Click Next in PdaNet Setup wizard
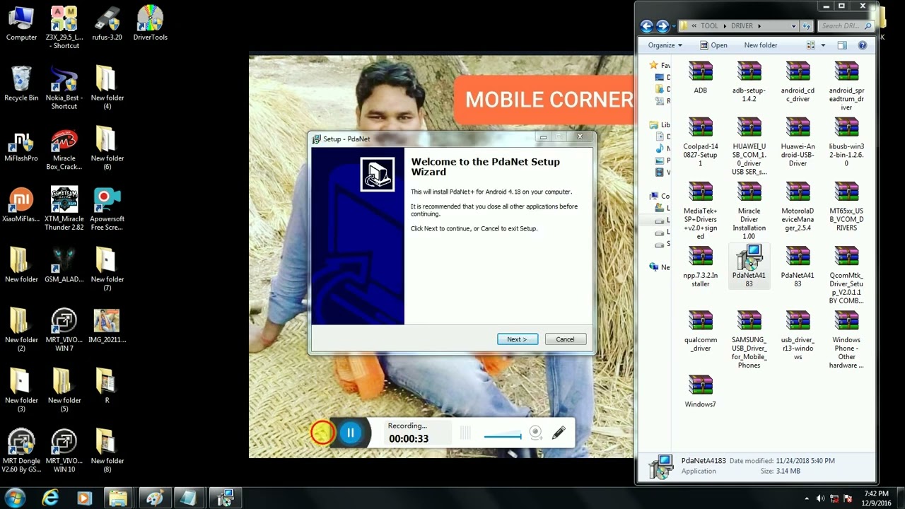Screen dimensions: 905x509 (517, 339)
